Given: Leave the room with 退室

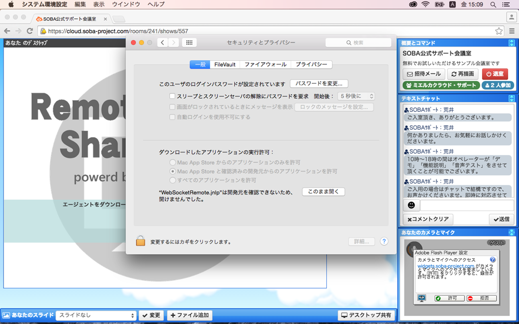Looking at the screenshot, I should (x=495, y=74).
